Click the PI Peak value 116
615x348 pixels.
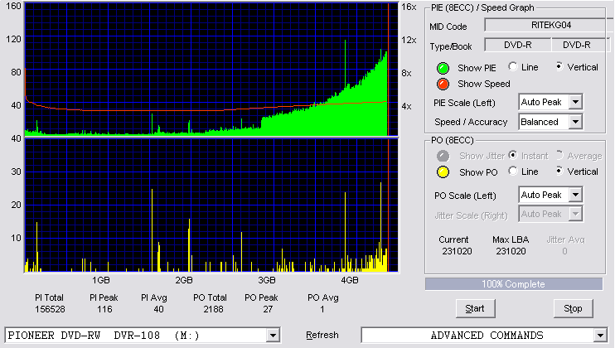click(104, 310)
